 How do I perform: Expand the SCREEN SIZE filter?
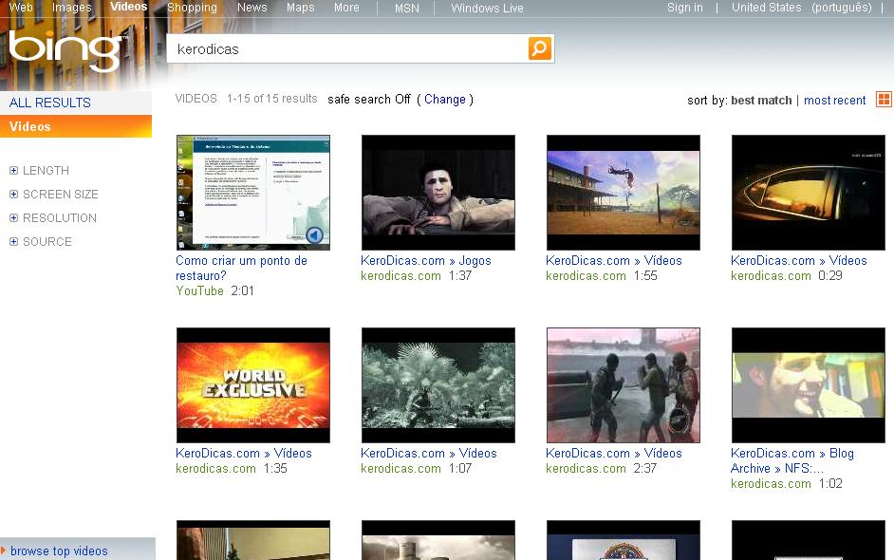pos(53,195)
